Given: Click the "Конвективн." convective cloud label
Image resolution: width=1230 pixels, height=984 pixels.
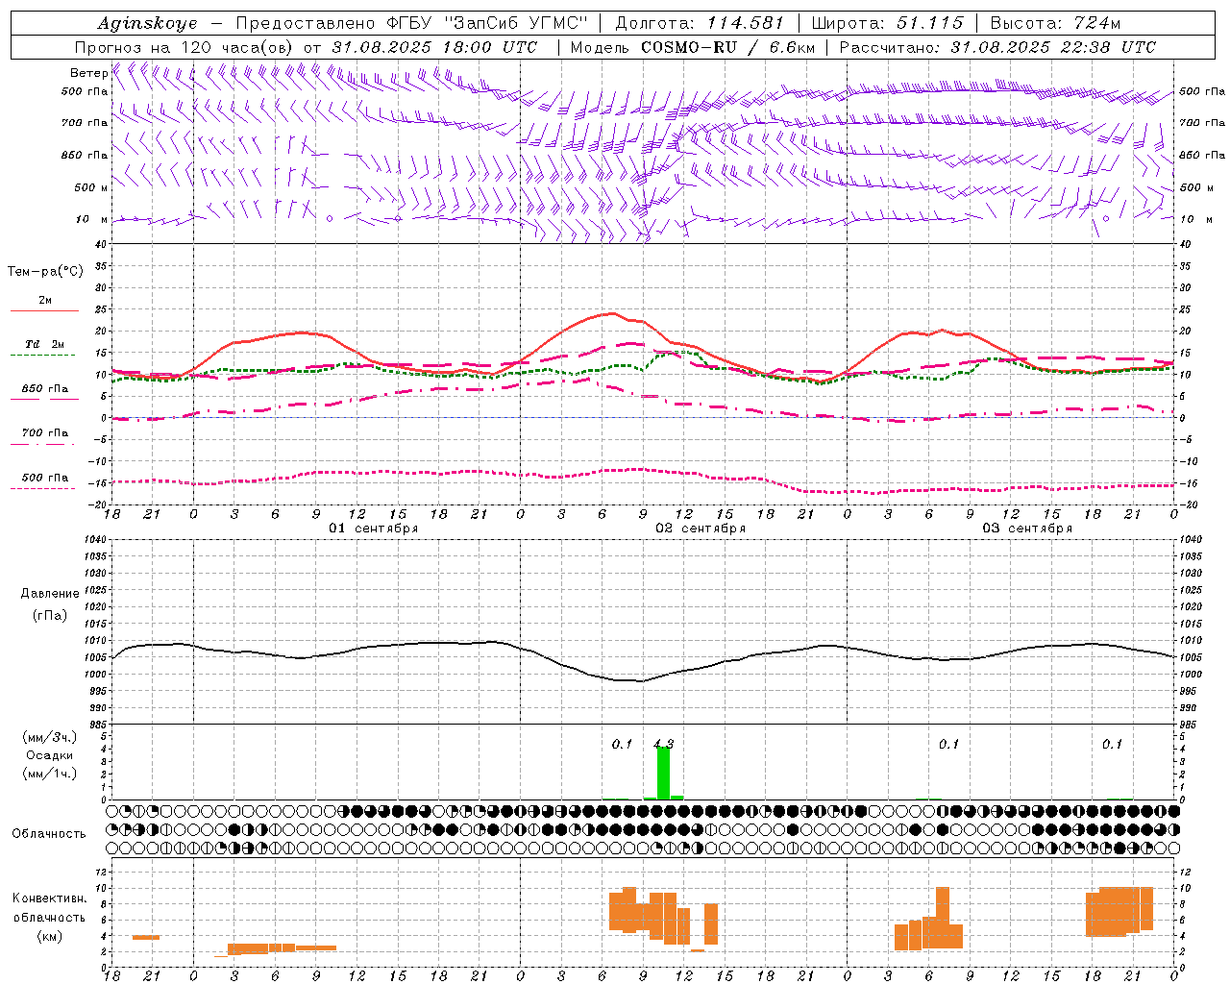Looking at the screenshot, I should pyautogui.click(x=50, y=898).
